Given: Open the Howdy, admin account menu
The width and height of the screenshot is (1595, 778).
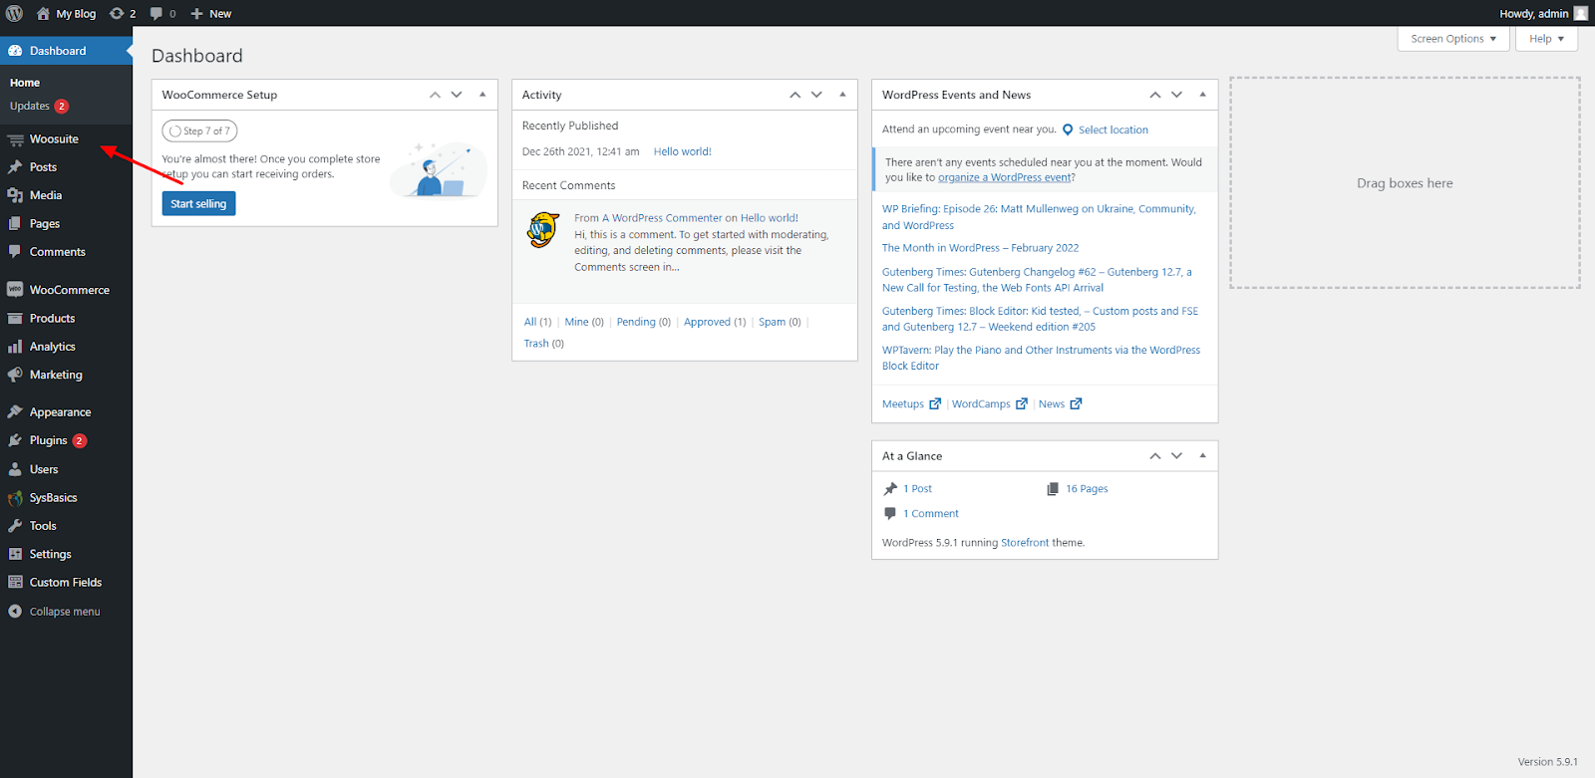Looking at the screenshot, I should click(1533, 14).
